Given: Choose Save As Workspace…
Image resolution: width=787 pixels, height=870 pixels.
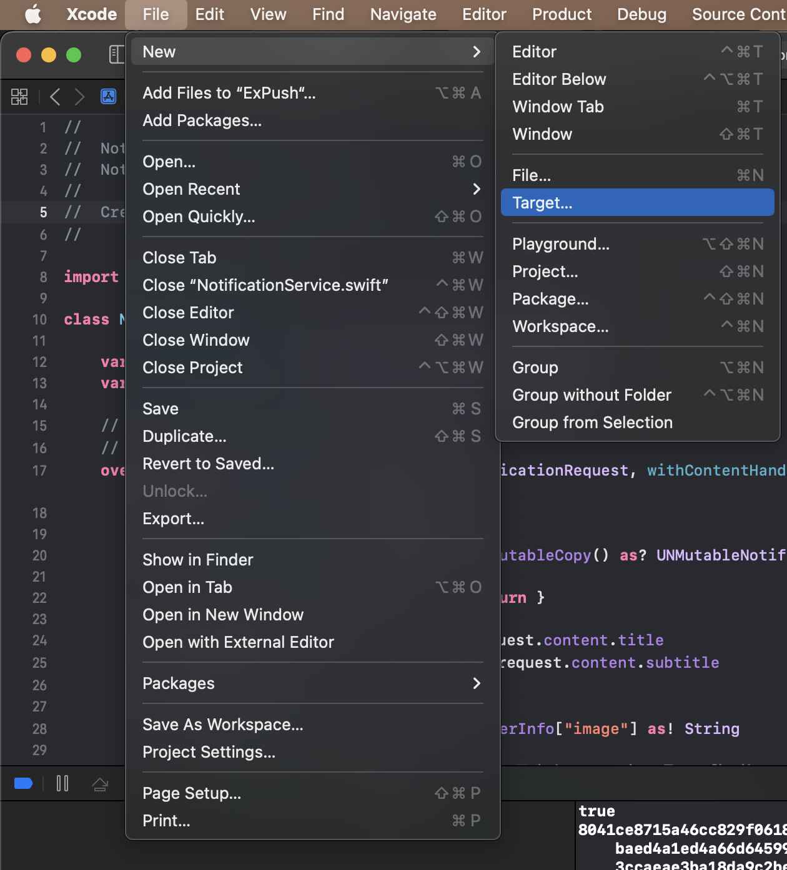Looking at the screenshot, I should coord(313,725).
